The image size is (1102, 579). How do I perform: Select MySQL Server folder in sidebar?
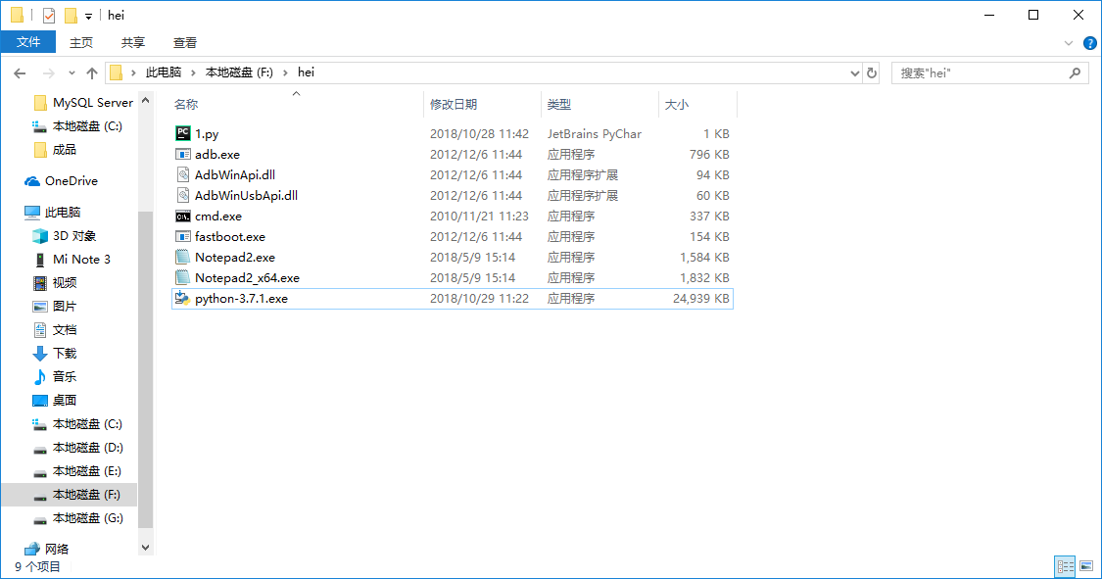[x=83, y=103]
